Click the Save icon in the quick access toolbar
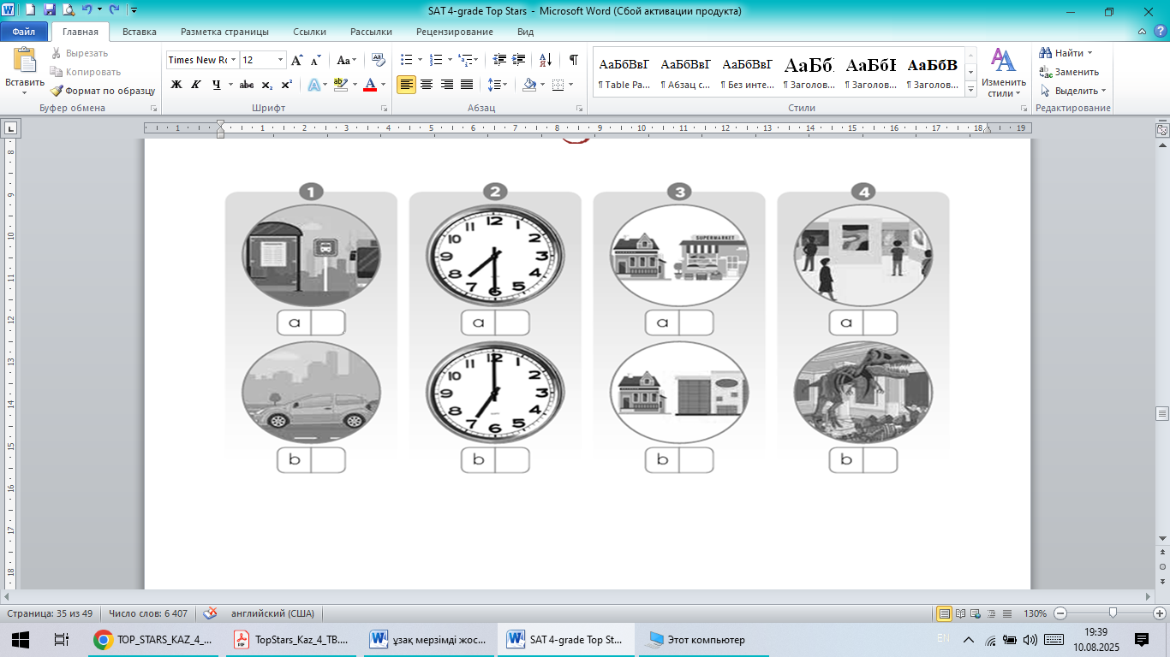 tap(49, 11)
